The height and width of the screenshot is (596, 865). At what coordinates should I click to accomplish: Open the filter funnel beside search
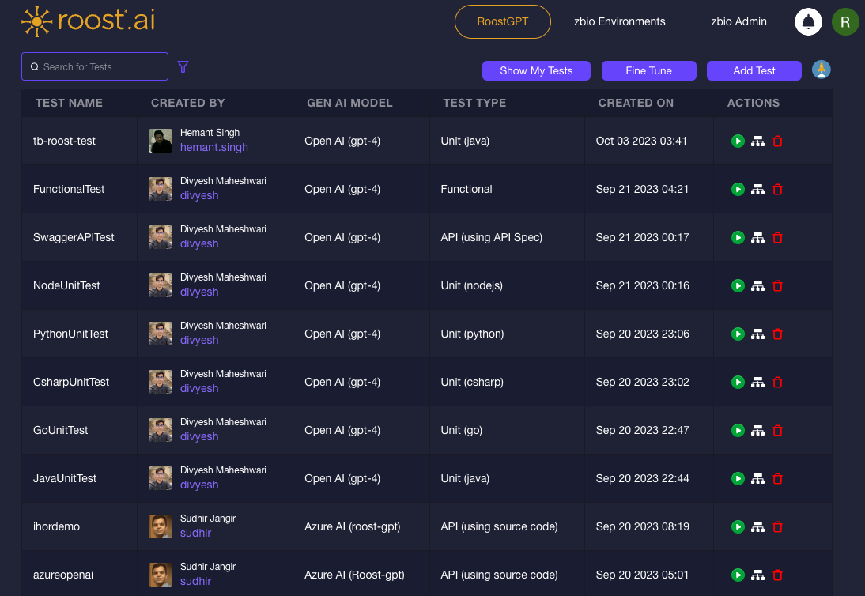pos(183,66)
